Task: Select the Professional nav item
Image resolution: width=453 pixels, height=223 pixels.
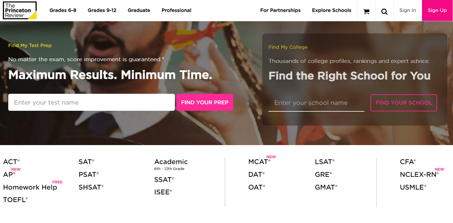Action: [x=176, y=10]
